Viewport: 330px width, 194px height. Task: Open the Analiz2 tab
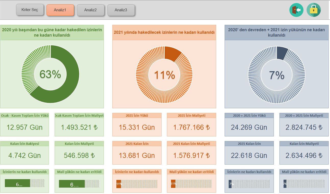(x=90, y=10)
